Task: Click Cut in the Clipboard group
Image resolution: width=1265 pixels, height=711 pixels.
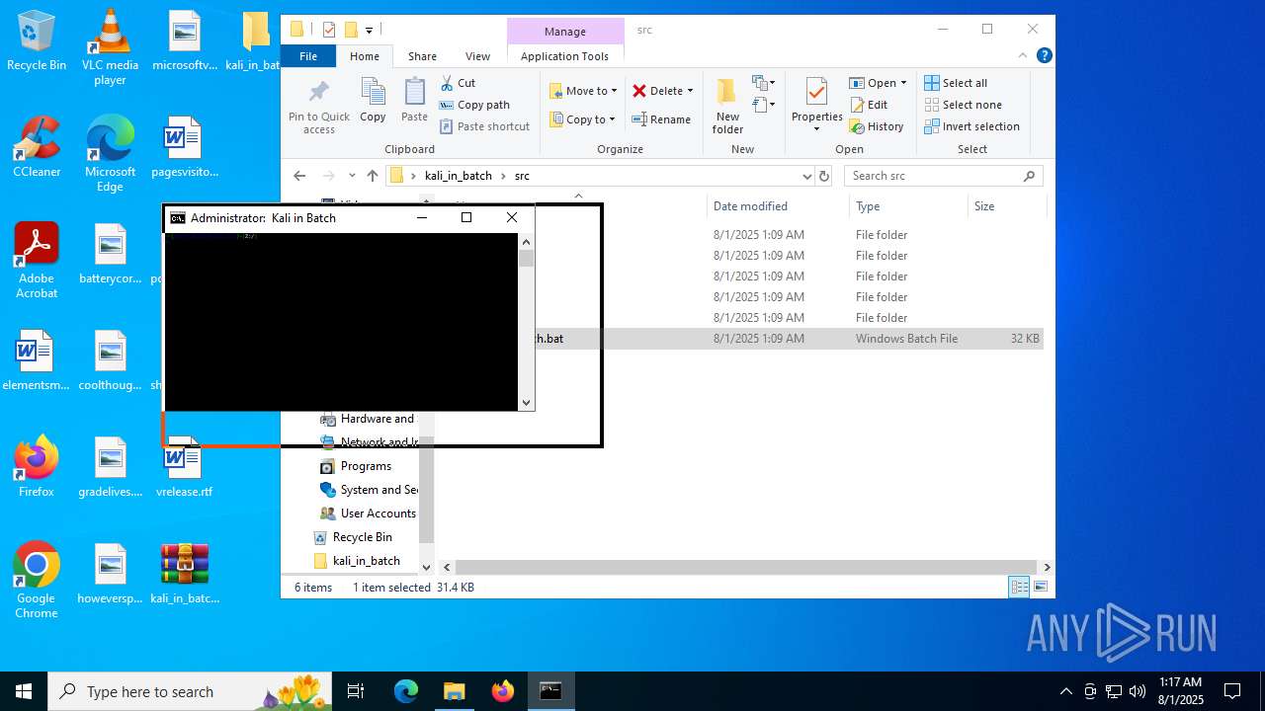Action: 458,83
